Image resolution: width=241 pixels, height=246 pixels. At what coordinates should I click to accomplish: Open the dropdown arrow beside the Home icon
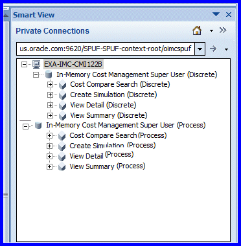[x=212, y=31]
